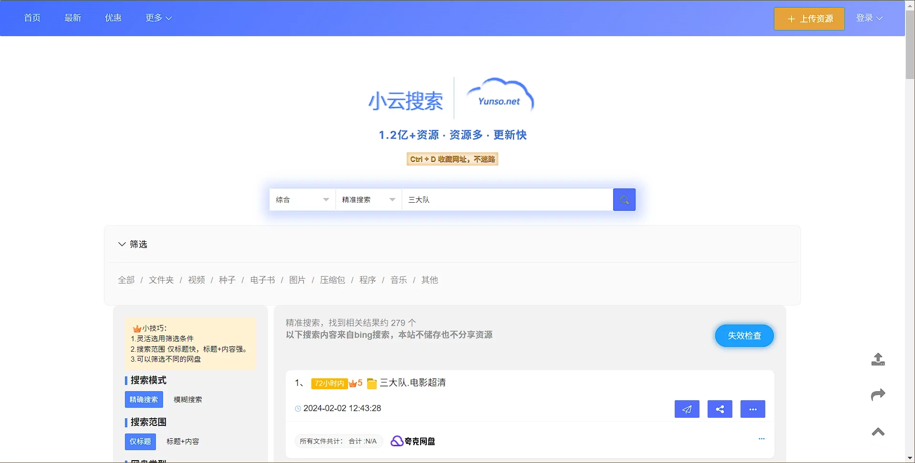Click the floating upload icon on right side
Viewport: 915px width, 463px height.
(x=878, y=359)
